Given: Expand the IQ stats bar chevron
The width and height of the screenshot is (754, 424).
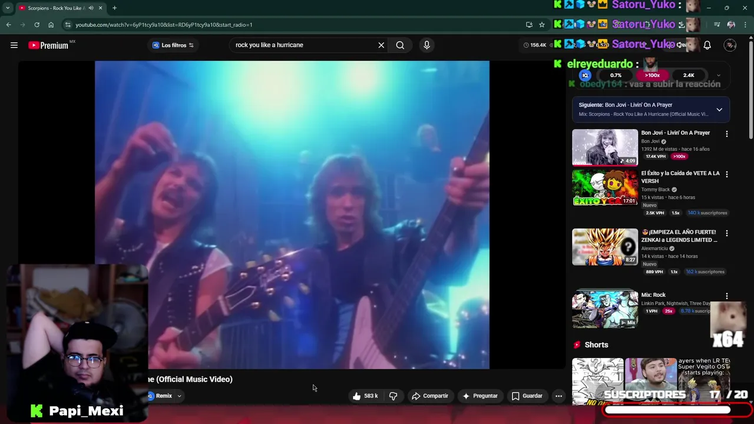Looking at the screenshot, I should tap(718, 75).
